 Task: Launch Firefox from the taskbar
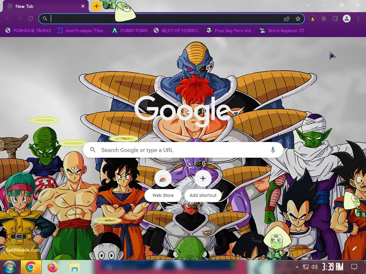pos(53,267)
